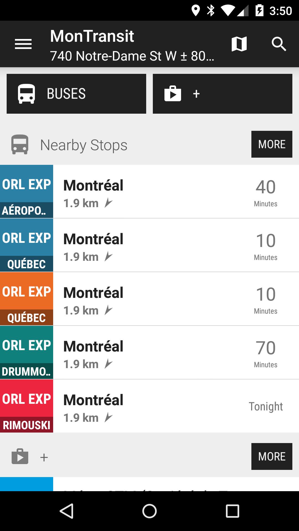299x531 pixels.
Task: Select the blue ORL EXP Québec color tile
Action: click(27, 245)
